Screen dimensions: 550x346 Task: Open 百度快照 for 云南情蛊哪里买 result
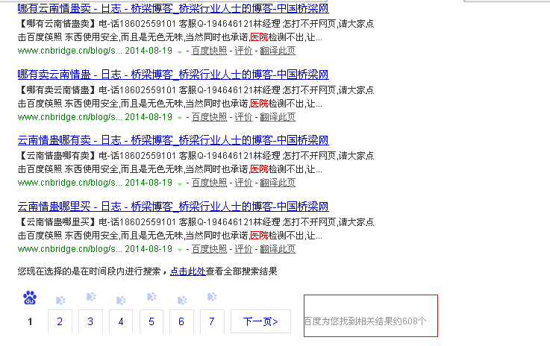point(210,249)
